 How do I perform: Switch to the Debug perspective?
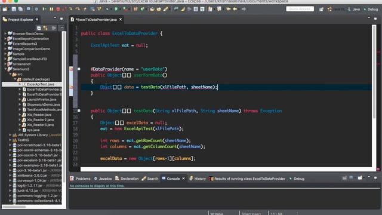point(371,10)
